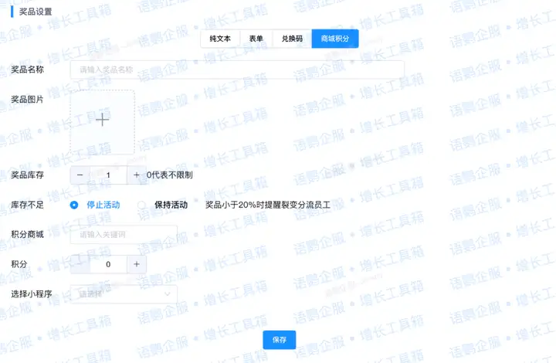Click the 积分 number value field
The image size is (556, 363).
(108, 264)
